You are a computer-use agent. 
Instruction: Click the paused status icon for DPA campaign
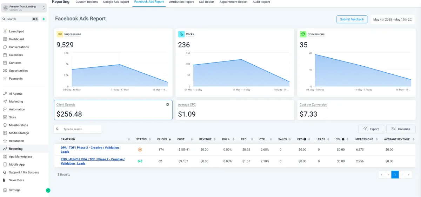140,149
